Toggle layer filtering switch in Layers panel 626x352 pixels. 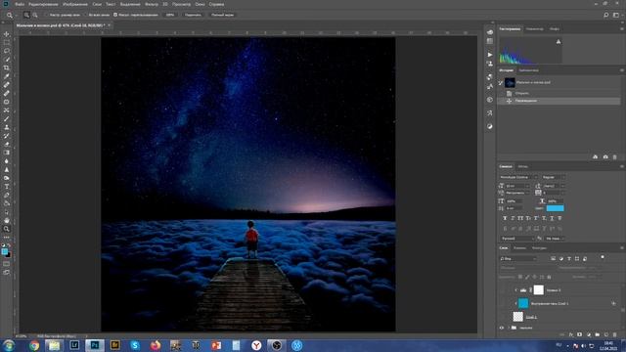[x=603, y=258]
